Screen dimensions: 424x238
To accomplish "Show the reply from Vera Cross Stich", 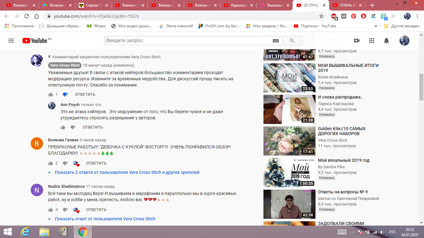I will [105, 219].
